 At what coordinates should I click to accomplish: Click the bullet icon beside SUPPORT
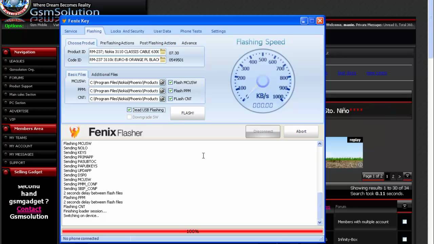pyautogui.click(x=6, y=163)
